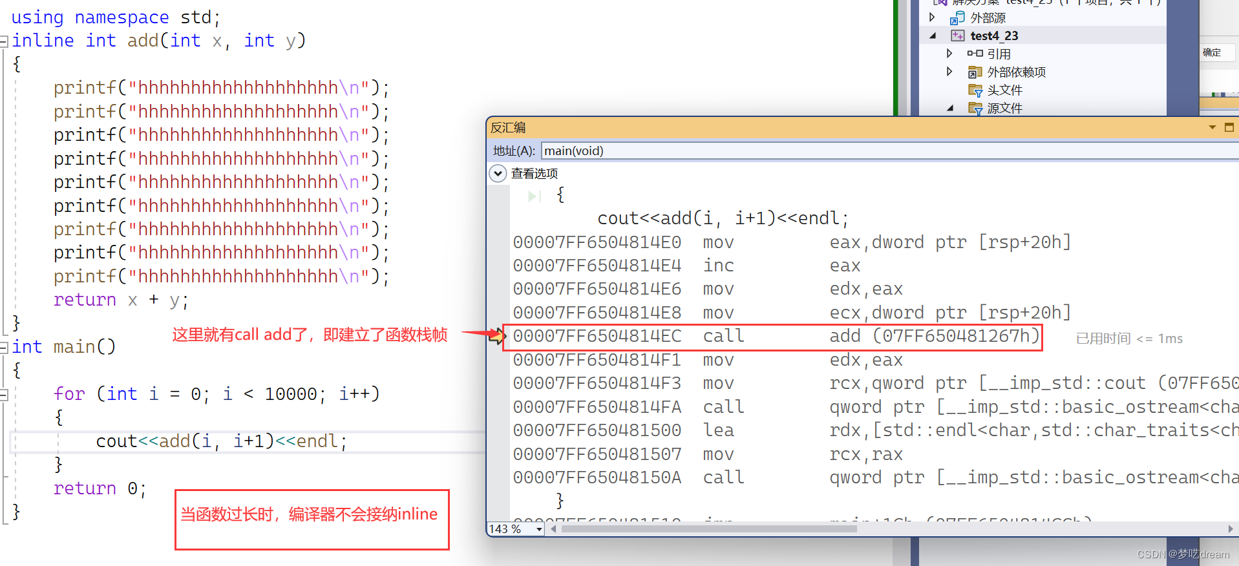
Task: Collapse the inline int add function outline
Action: tap(4, 41)
